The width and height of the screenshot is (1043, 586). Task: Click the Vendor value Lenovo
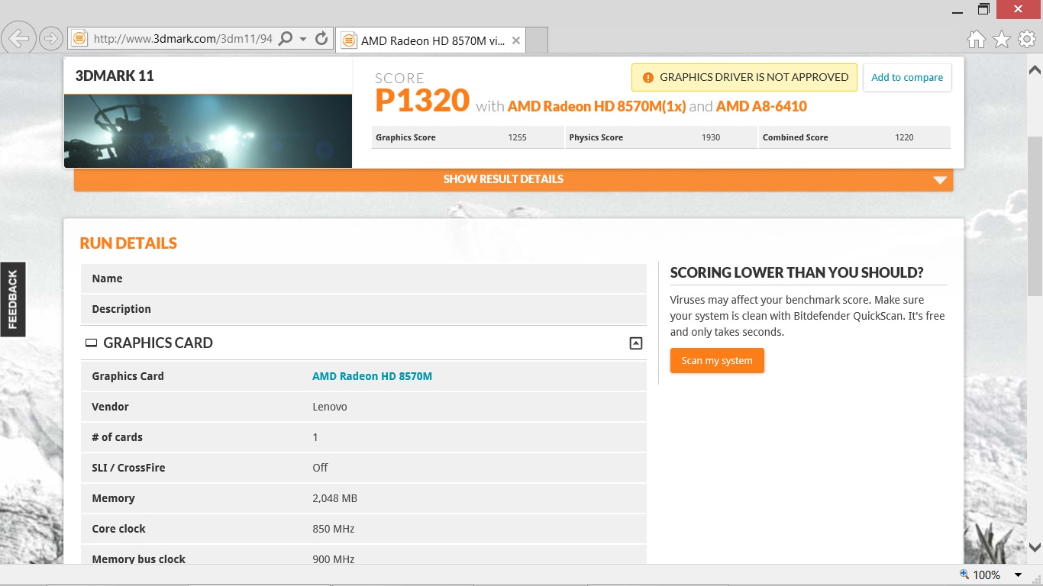pos(330,407)
